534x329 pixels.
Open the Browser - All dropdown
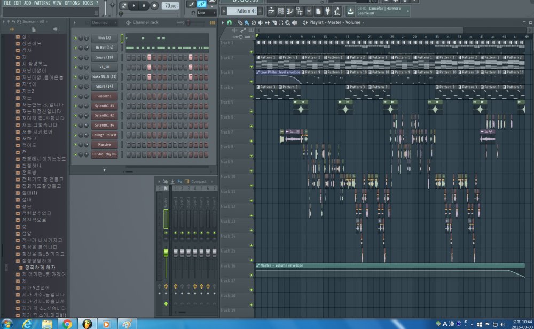pyautogui.click(x=33, y=22)
